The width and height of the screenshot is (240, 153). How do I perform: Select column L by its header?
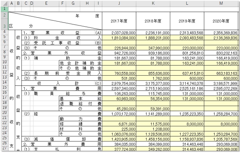(x=187, y=4)
